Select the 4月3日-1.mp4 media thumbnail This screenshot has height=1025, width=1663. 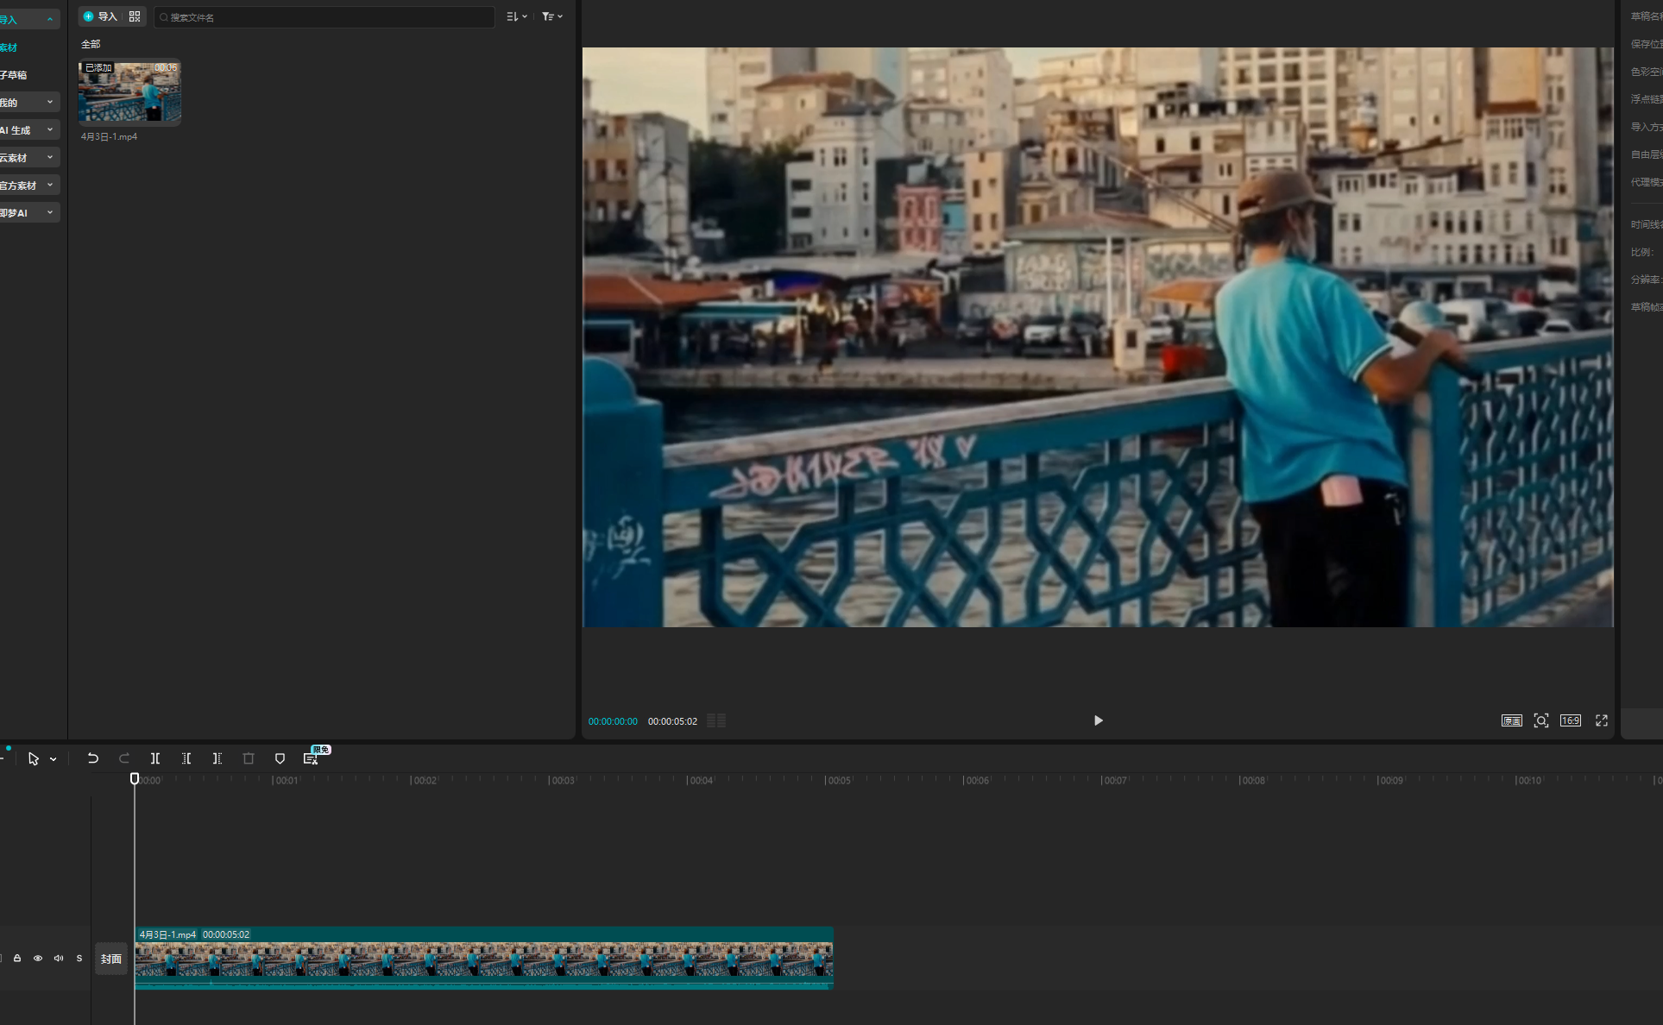click(x=129, y=91)
